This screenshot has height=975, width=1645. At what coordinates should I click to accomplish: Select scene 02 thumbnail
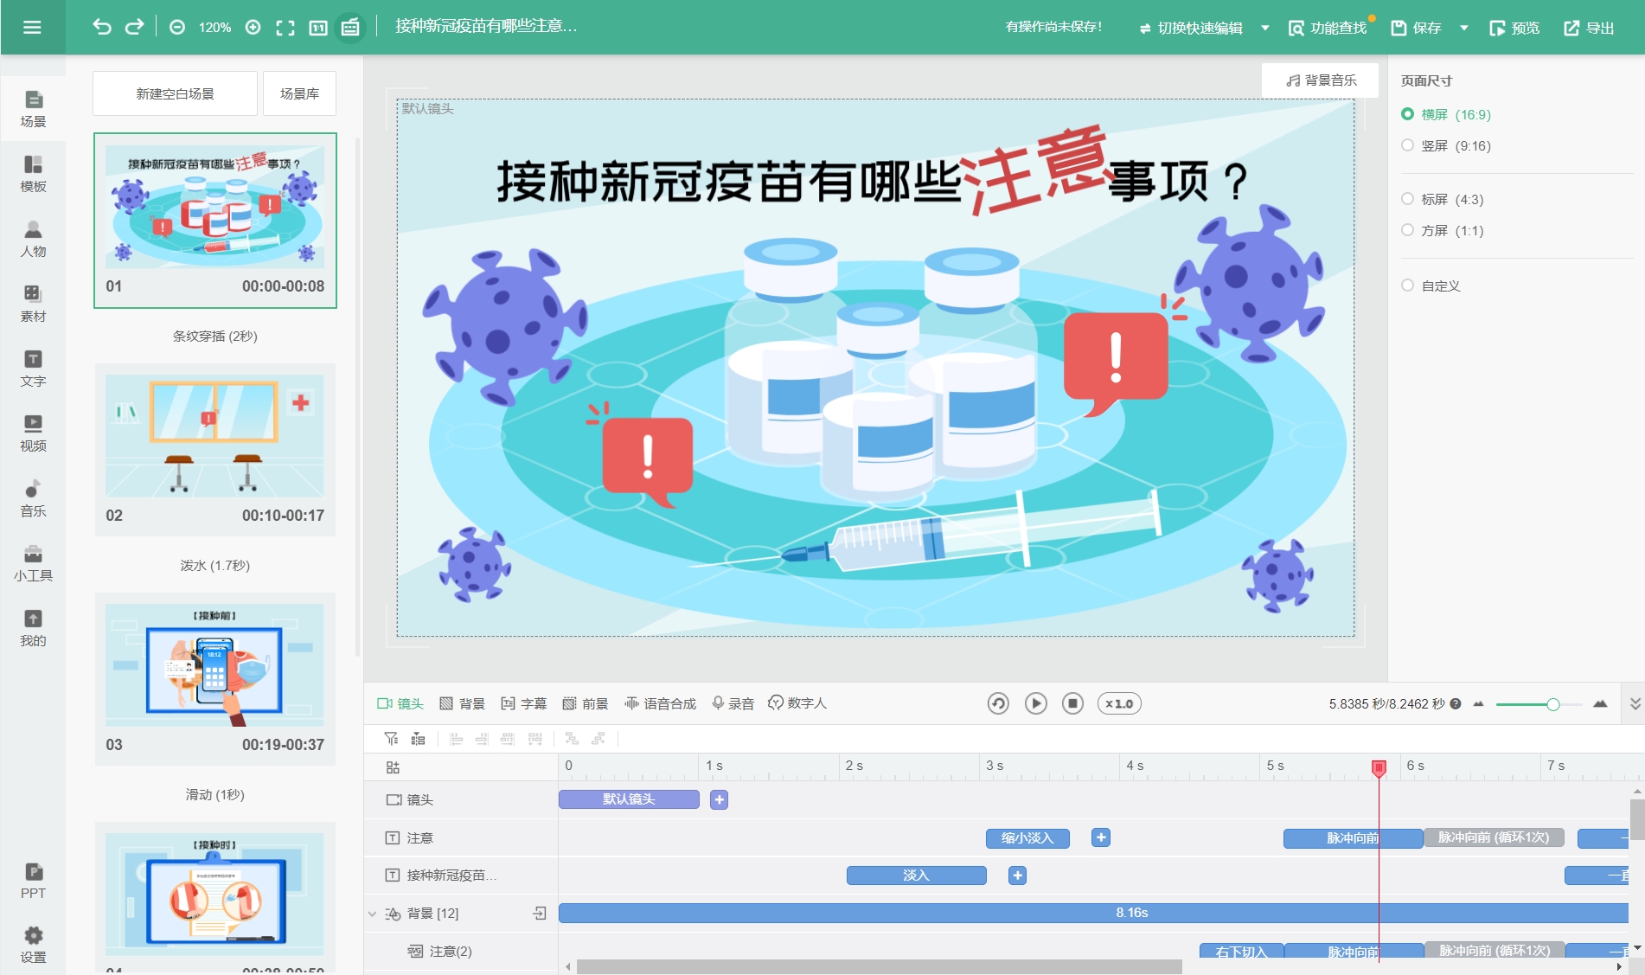coord(215,450)
